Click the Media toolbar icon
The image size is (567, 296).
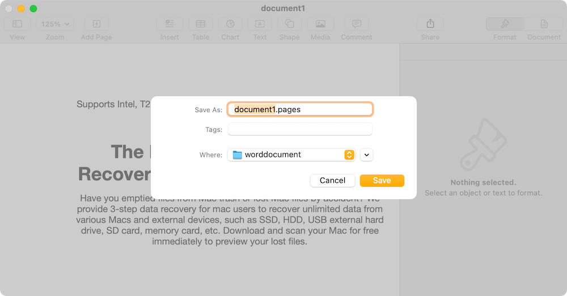pyautogui.click(x=320, y=24)
